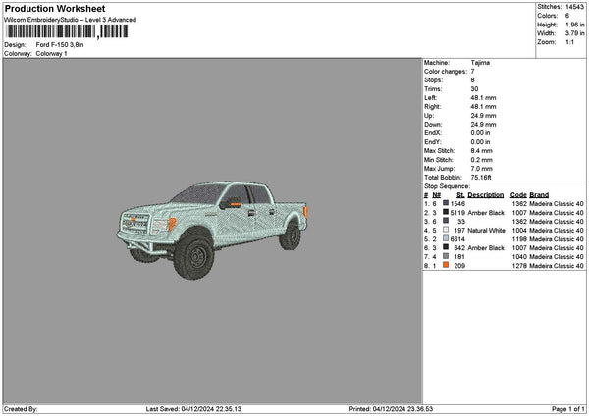Select the 'Colorway 1' value

[x=51, y=53]
